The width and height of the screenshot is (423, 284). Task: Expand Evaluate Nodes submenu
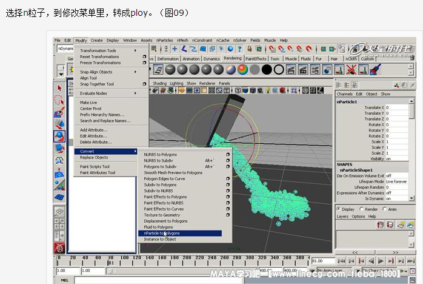pyautogui.click(x=135, y=93)
